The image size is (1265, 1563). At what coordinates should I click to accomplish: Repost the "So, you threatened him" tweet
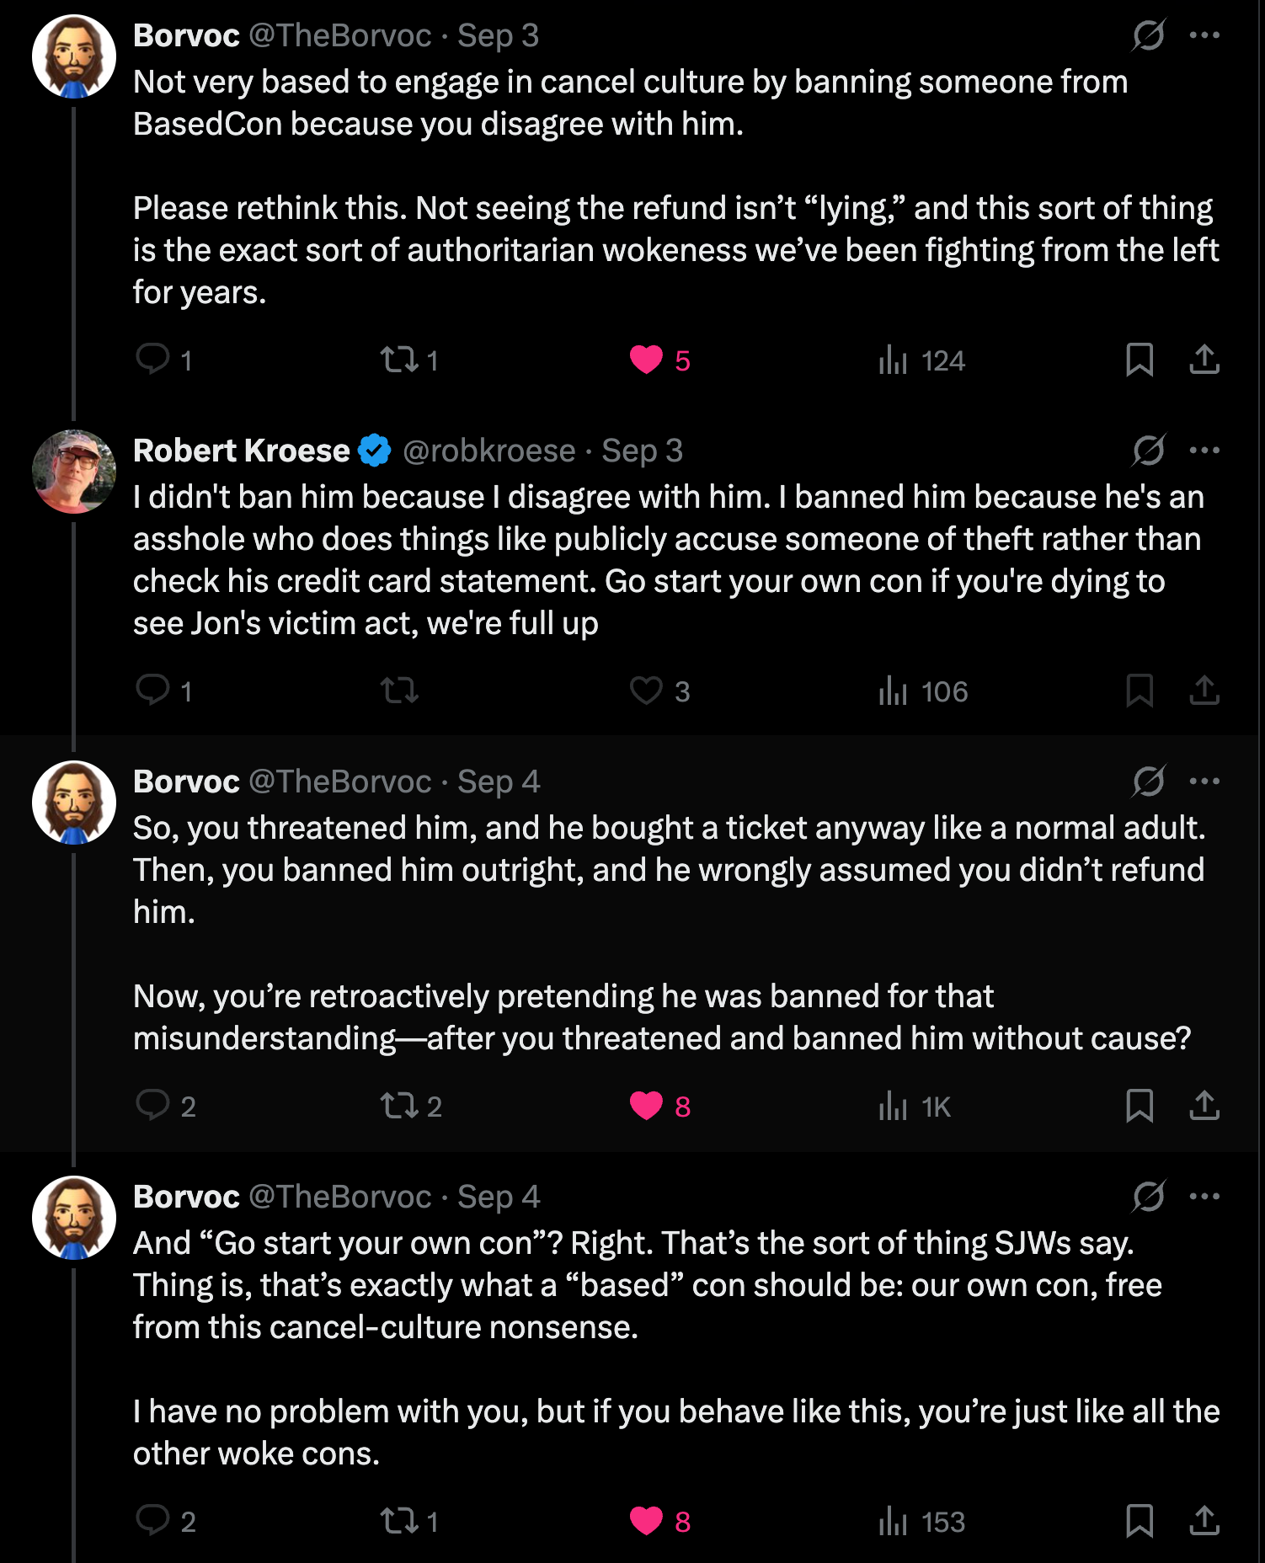pos(399,1106)
